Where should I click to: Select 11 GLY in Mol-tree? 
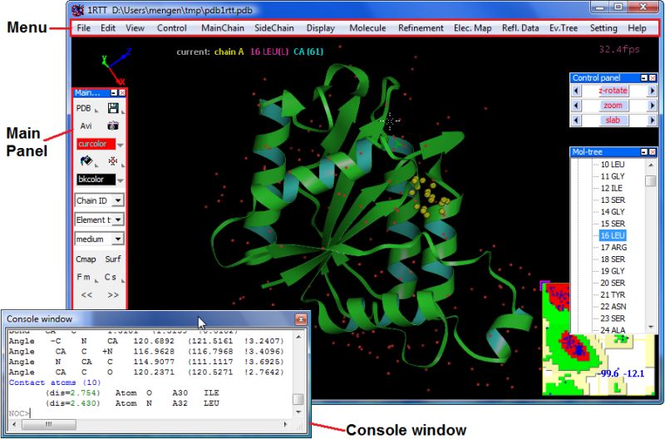[x=613, y=176]
